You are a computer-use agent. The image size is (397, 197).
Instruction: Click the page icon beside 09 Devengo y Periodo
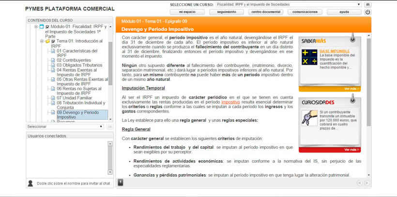53,113
